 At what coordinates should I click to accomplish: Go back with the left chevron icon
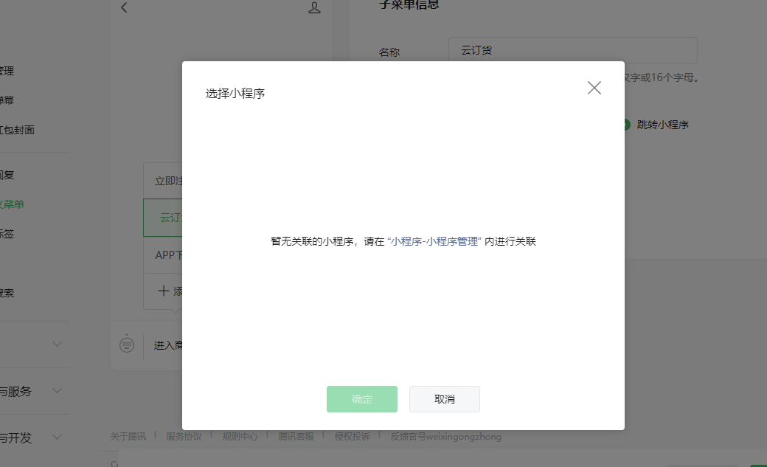pos(124,7)
